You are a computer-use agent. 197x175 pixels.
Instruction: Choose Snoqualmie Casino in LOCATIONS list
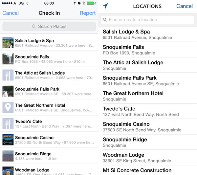tap(148, 127)
